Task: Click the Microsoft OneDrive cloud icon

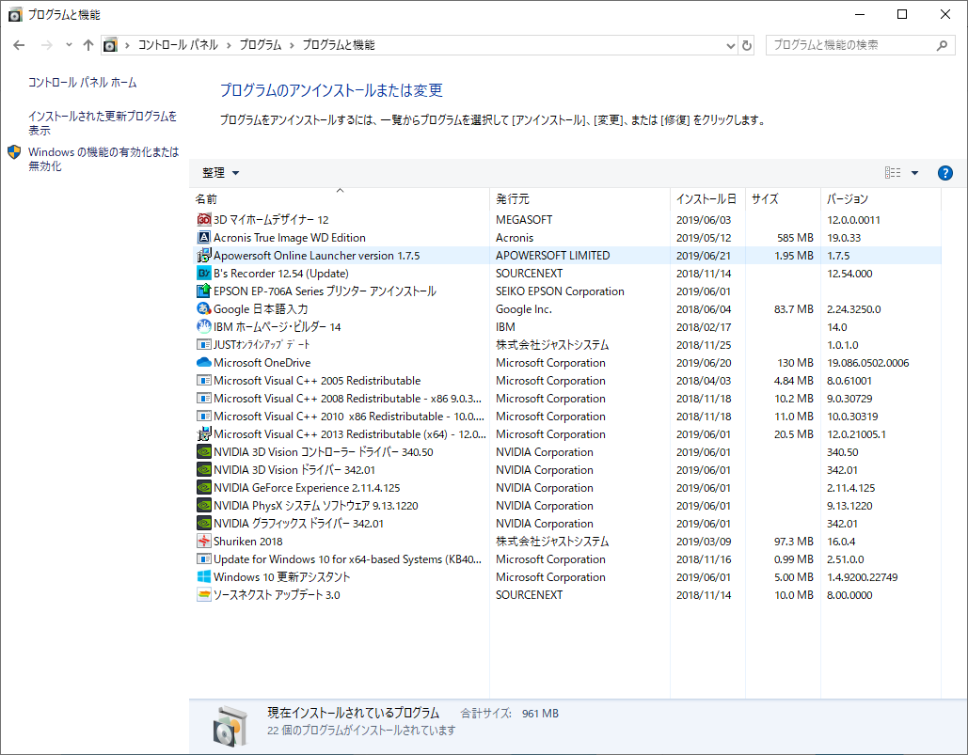Action: click(x=204, y=363)
